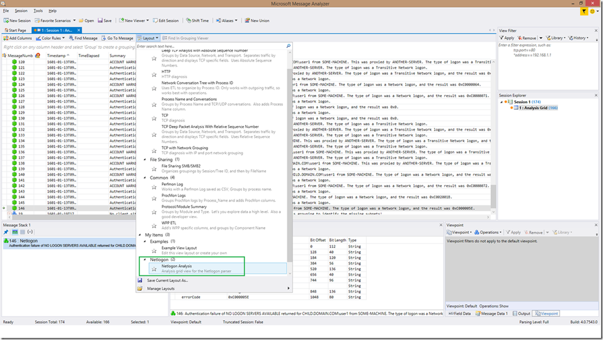This screenshot has width=603, height=340.
Task: Click the layout search text field
Action: point(211,46)
